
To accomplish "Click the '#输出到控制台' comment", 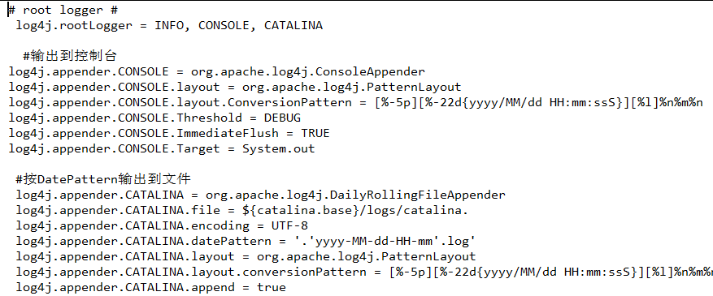I will pyautogui.click(x=70, y=56).
